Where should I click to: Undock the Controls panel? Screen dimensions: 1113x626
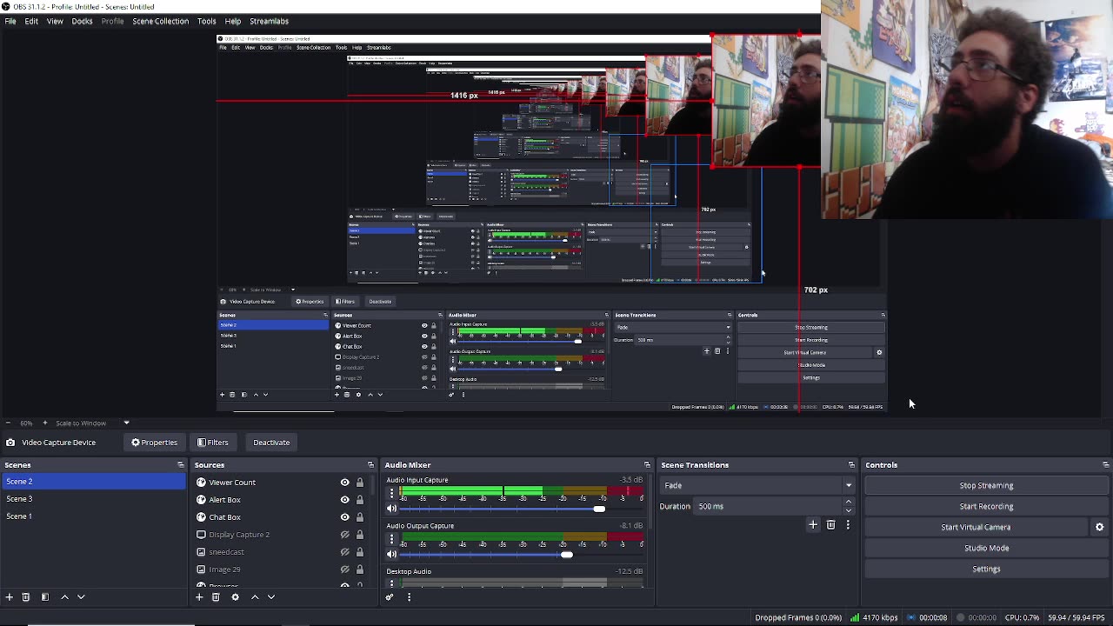coord(1105,465)
